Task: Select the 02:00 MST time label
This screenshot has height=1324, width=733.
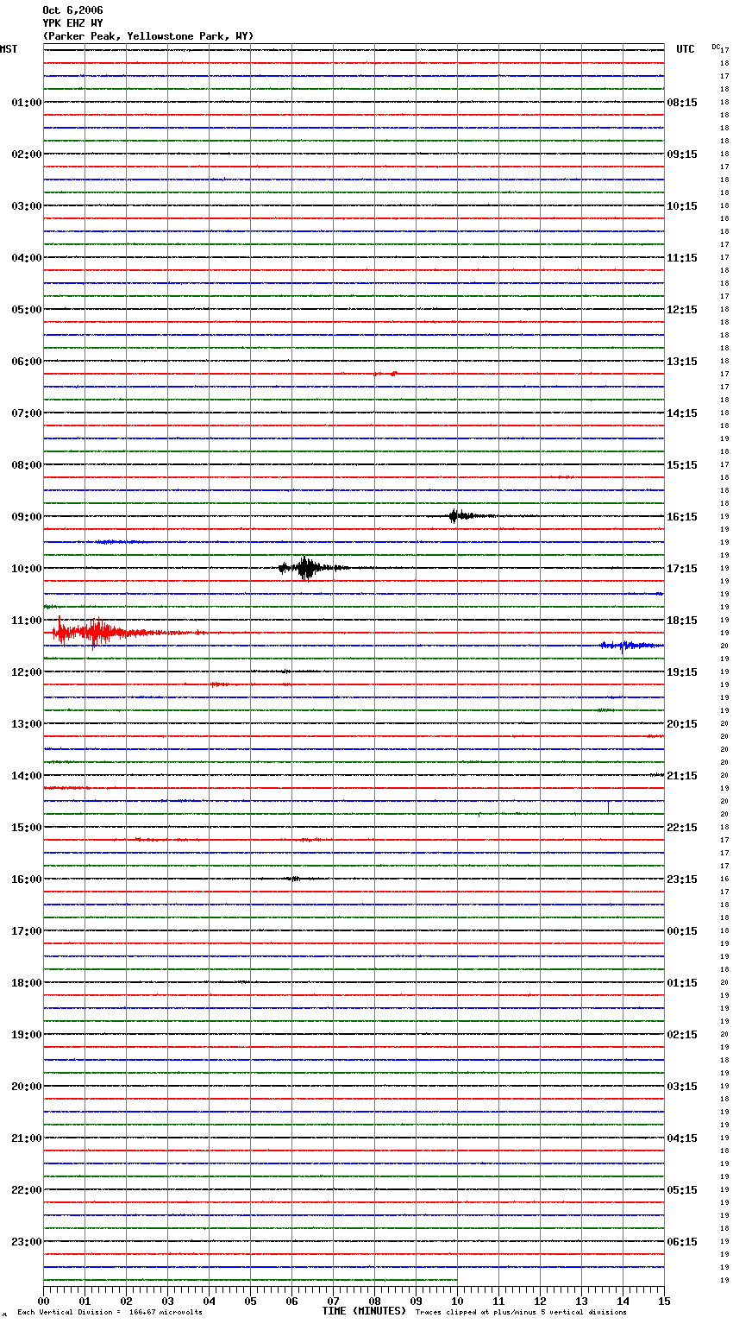Action: pyautogui.click(x=26, y=154)
